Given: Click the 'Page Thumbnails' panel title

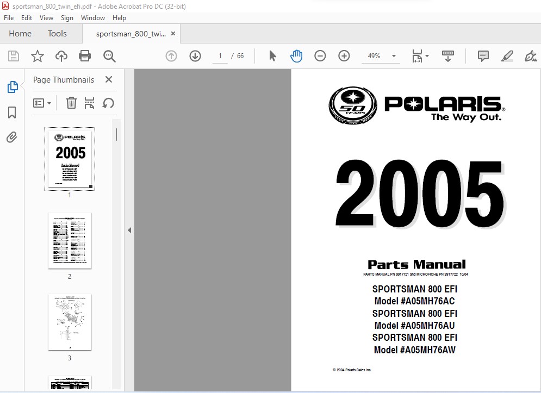Looking at the screenshot, I should [x=64, y=80].
